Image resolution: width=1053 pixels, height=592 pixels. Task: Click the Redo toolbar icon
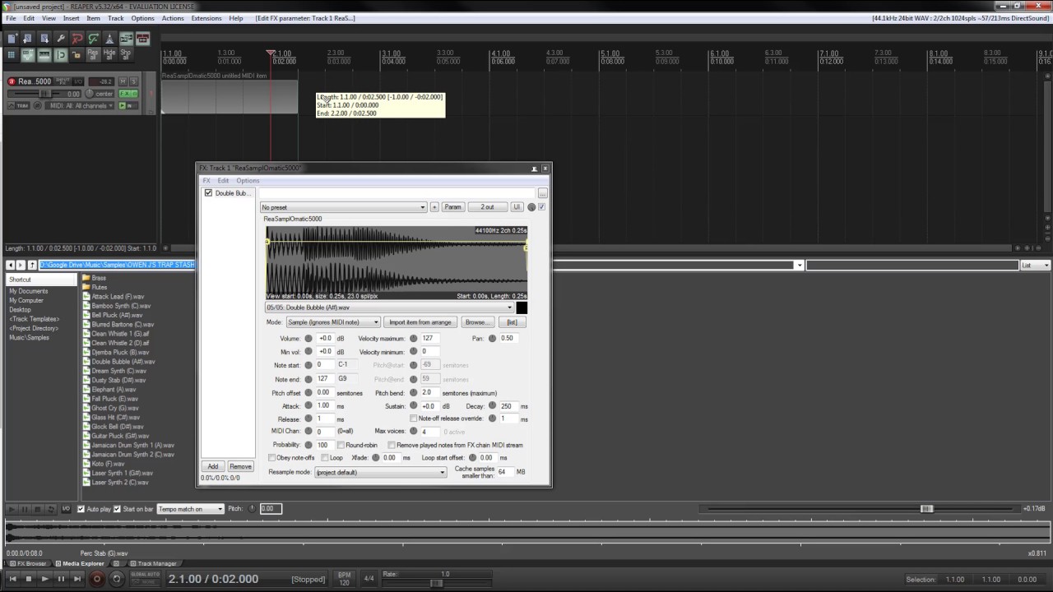pyautogui.click(x=94, y=39)
